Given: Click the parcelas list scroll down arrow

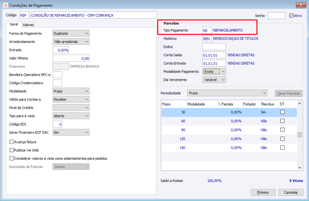Looking at the screenshot, I should pyautogui.click(x=300, y=168).
